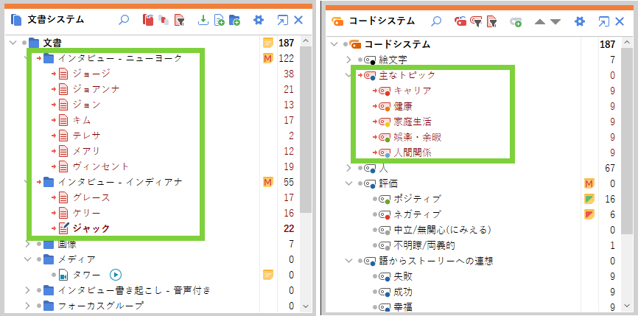Click scroll-down arrow in Document System panel
638x316 pixels.
click(x=306, y=306)
